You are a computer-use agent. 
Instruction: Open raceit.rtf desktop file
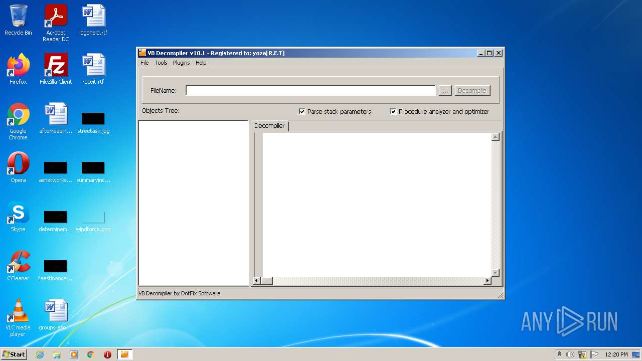point(93,69)
